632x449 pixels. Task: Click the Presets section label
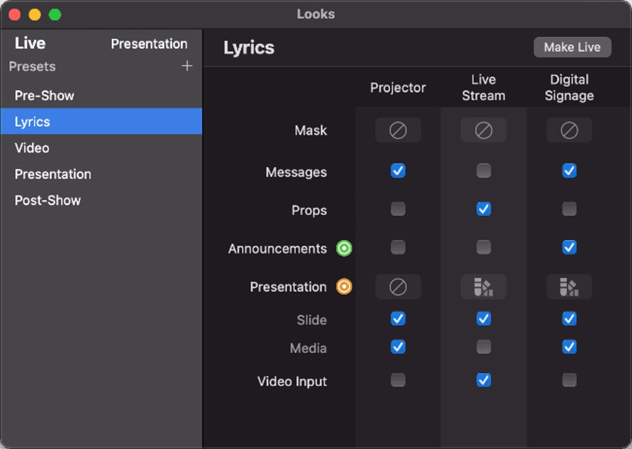tap(32, 66)
